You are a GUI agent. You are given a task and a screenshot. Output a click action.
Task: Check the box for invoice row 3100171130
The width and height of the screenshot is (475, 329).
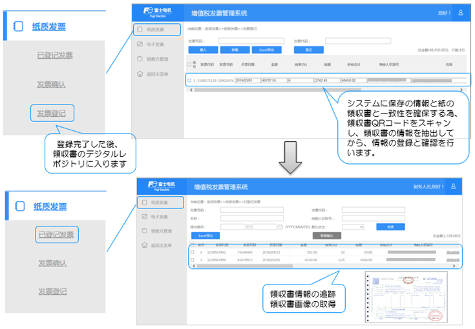[189, 80]
